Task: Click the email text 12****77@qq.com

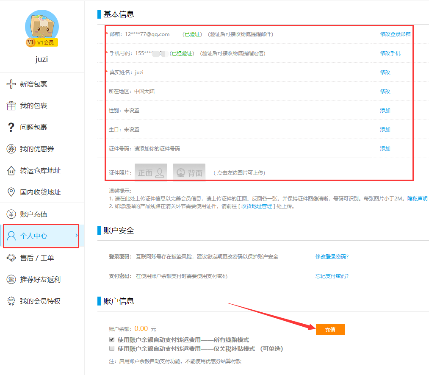Action: tap(147, 34)
